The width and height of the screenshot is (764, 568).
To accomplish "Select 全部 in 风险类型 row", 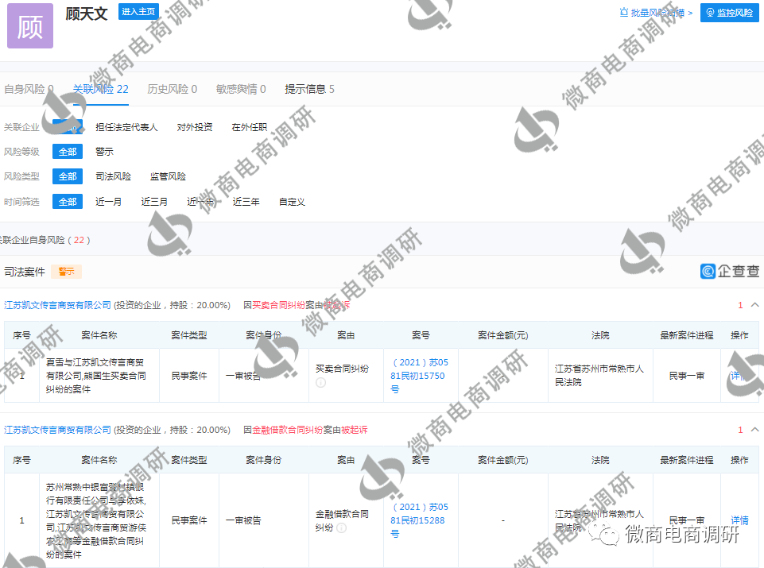I will (68, 176).
